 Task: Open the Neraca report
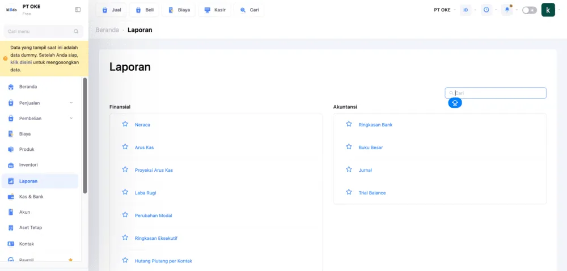(x=142, y=125)
